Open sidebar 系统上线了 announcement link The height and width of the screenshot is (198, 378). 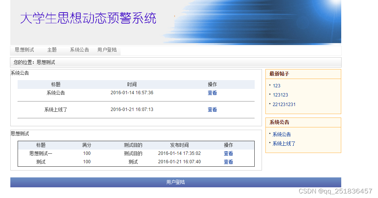pyautogui.click(x=284, y=144)
